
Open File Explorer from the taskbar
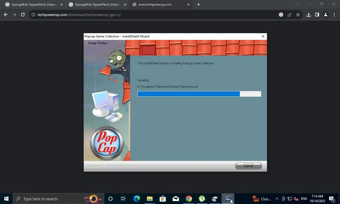150,199
